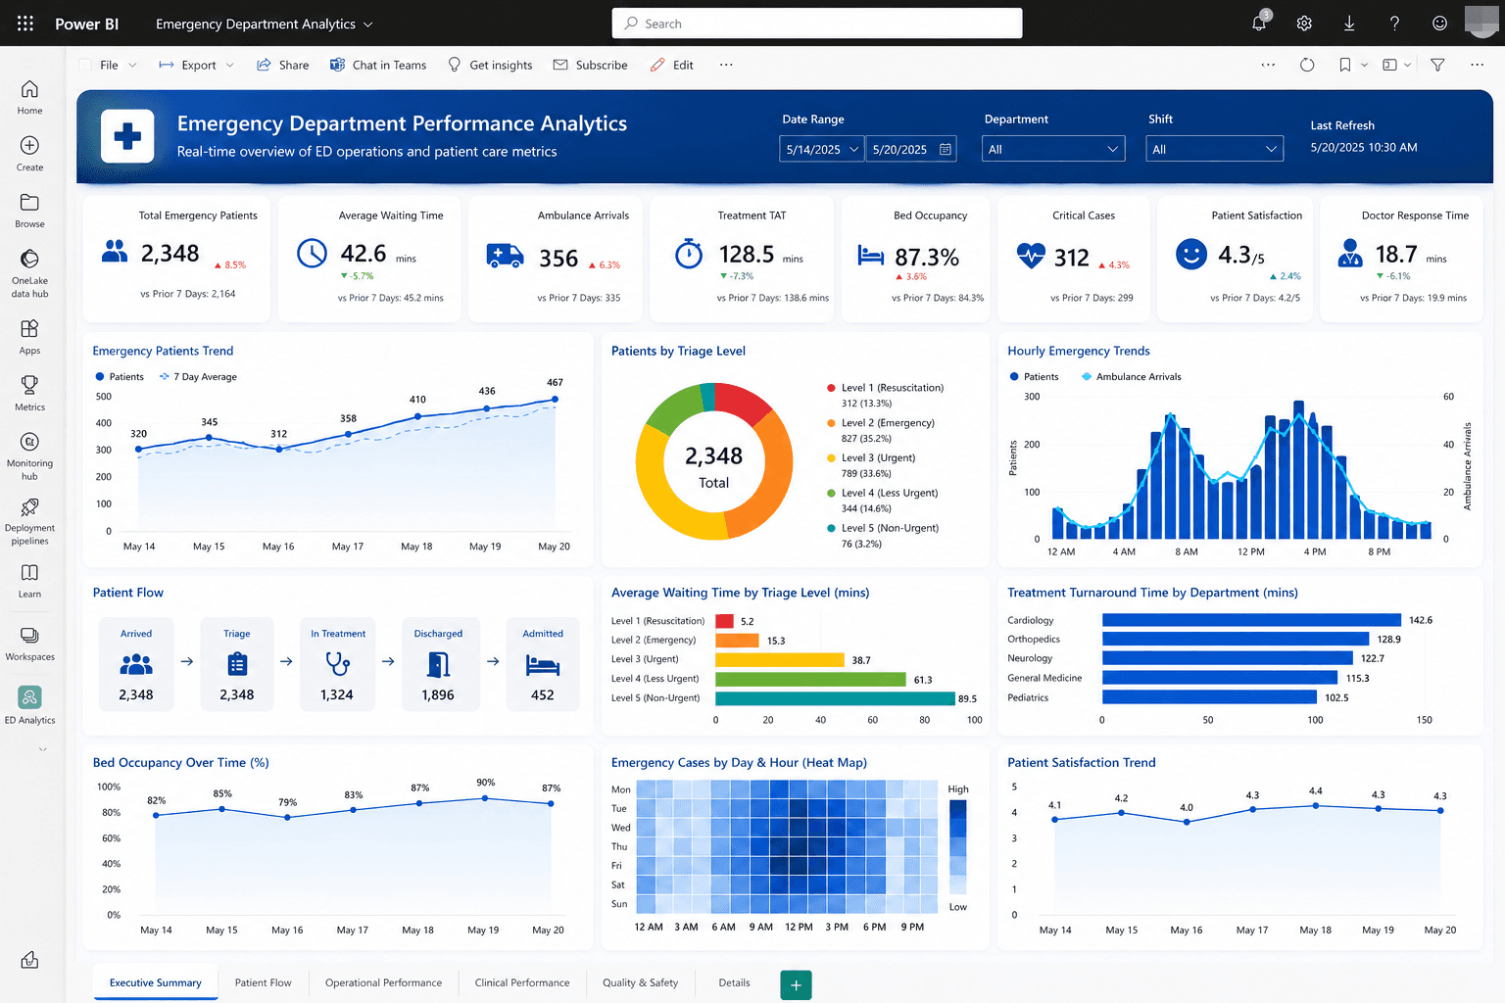Open Deployment pipelines
The image size is (1505, 1003).
(29, 521)
